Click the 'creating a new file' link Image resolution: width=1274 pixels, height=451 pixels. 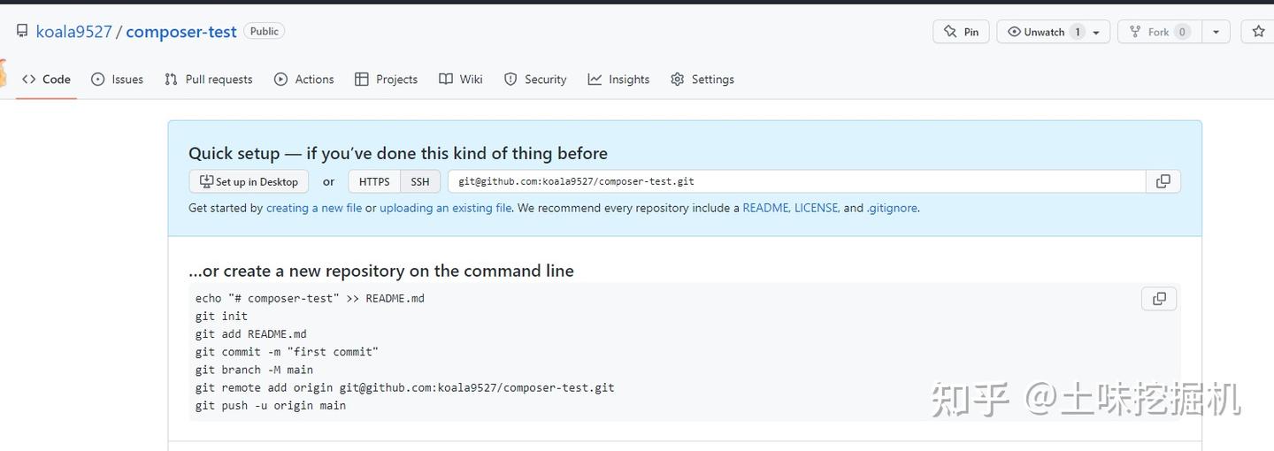pyautogui.click(x=314, y=208)
